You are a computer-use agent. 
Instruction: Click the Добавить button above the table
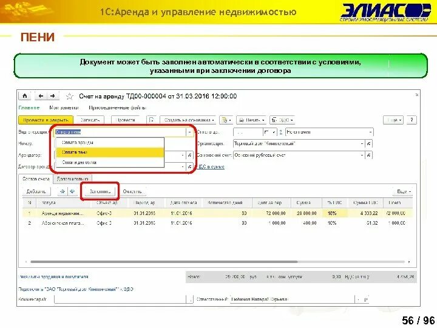coord(36,191)
